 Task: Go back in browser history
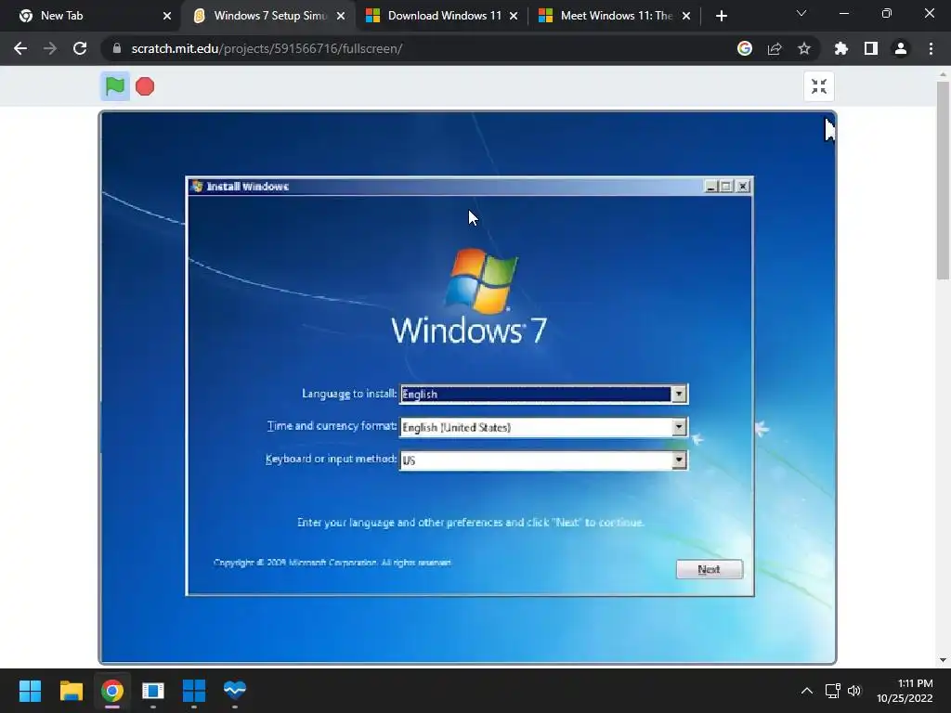coord(20,48)
